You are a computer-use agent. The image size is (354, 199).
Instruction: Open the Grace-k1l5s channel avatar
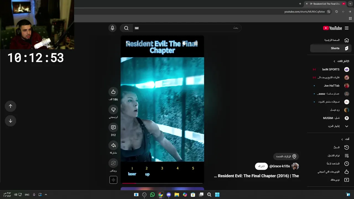pyautogui.click(x=295, y=166)
